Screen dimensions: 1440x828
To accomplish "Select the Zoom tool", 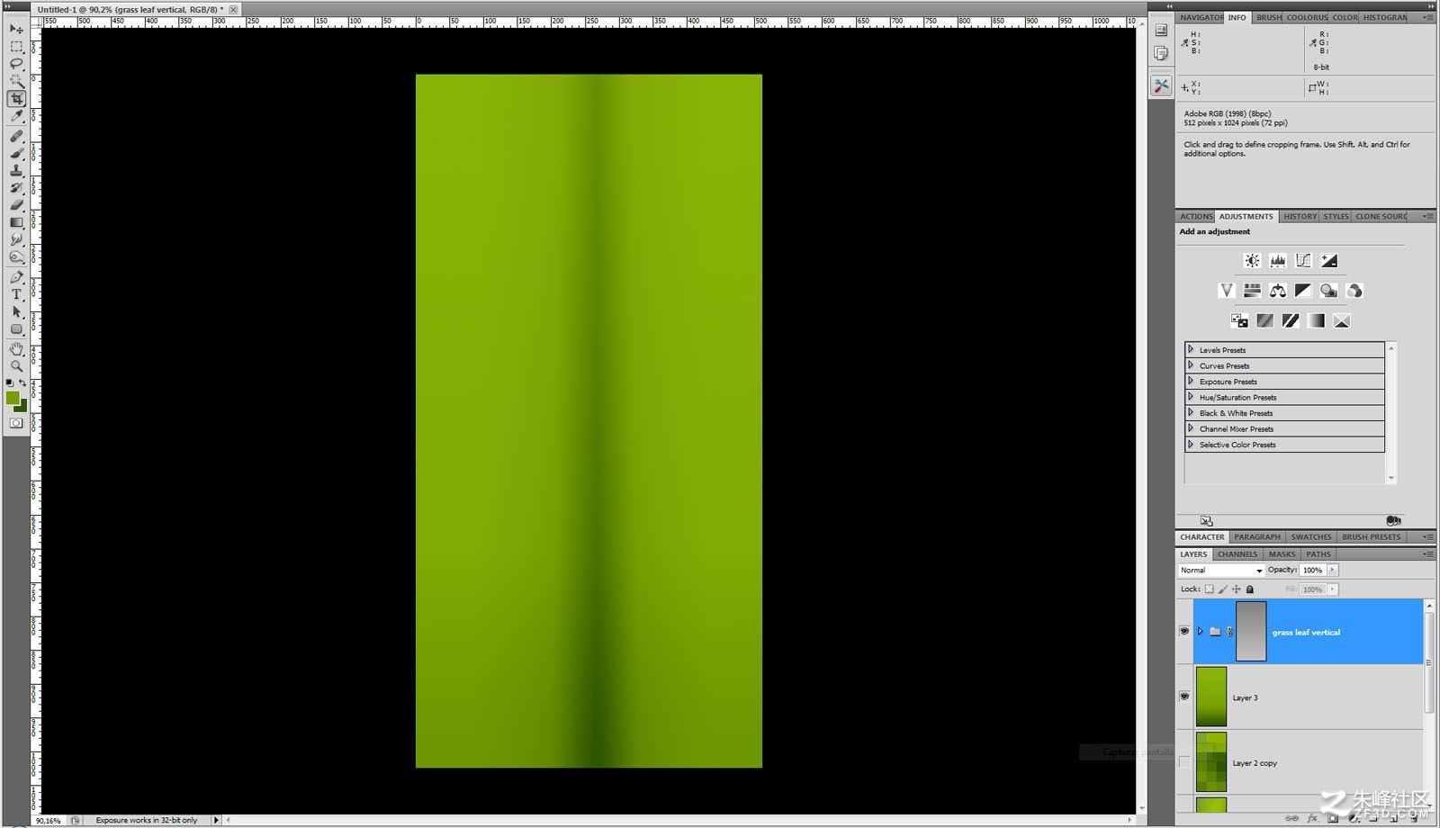I will point(16,366).
